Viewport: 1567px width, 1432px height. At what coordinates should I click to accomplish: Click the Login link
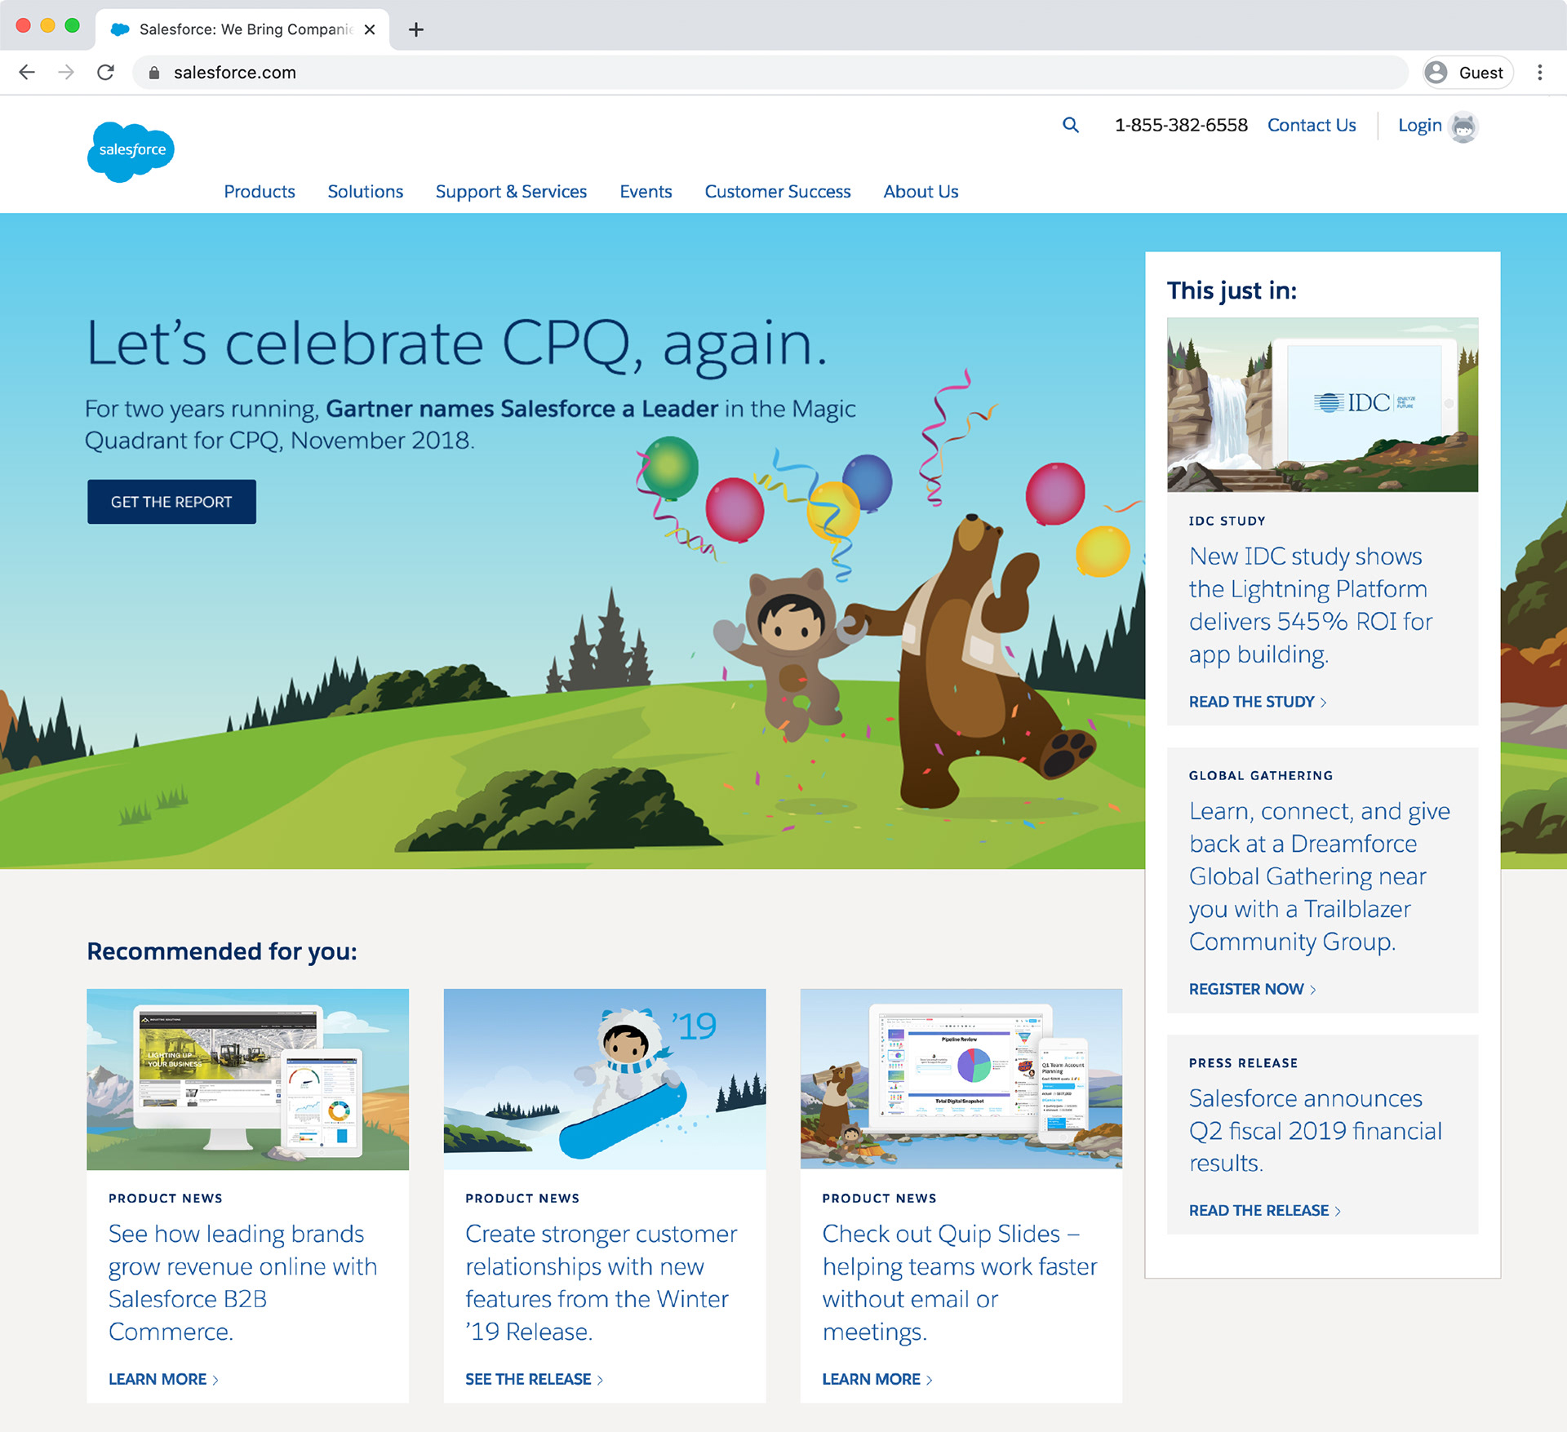[x=1420, y=125]
